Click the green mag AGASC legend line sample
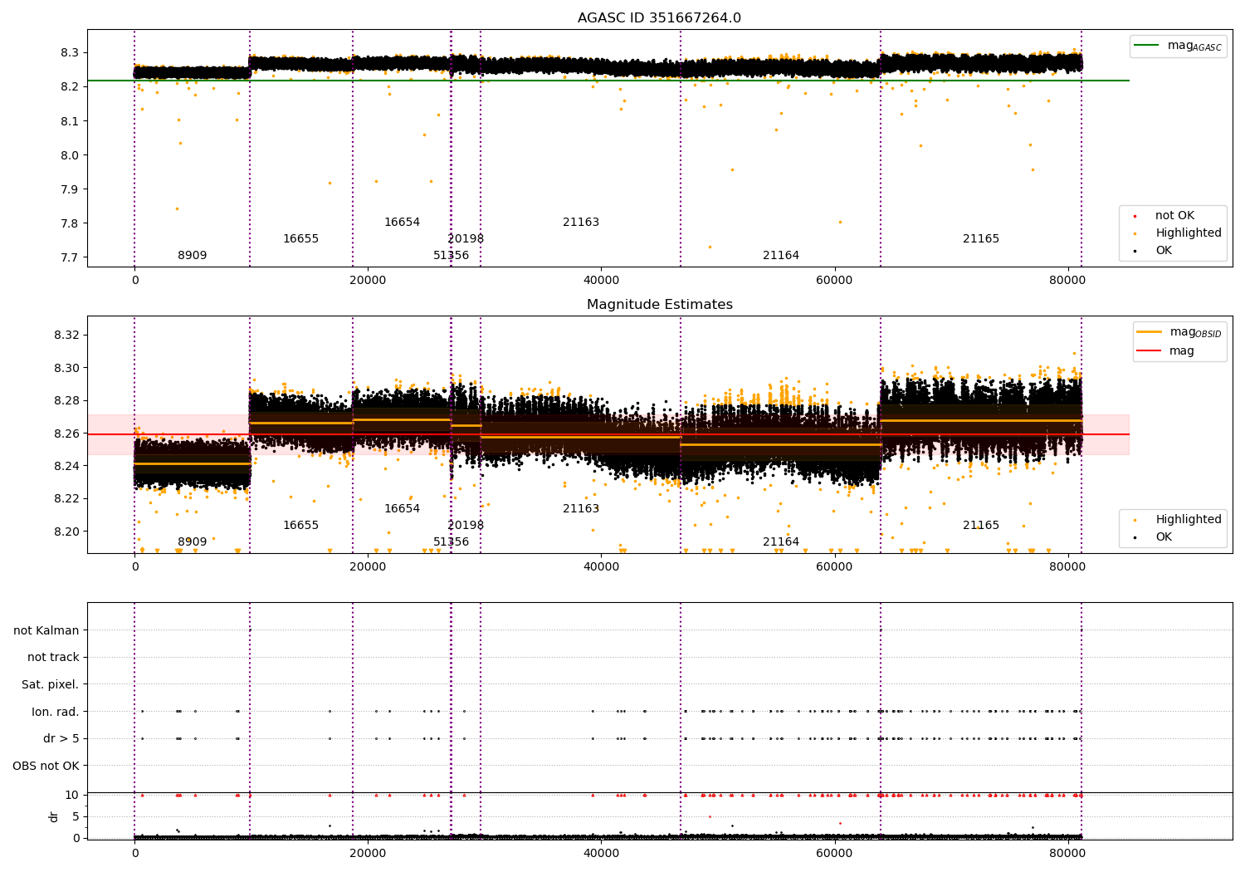Viewport: 1245px width, 872px height. (1147, 46)
